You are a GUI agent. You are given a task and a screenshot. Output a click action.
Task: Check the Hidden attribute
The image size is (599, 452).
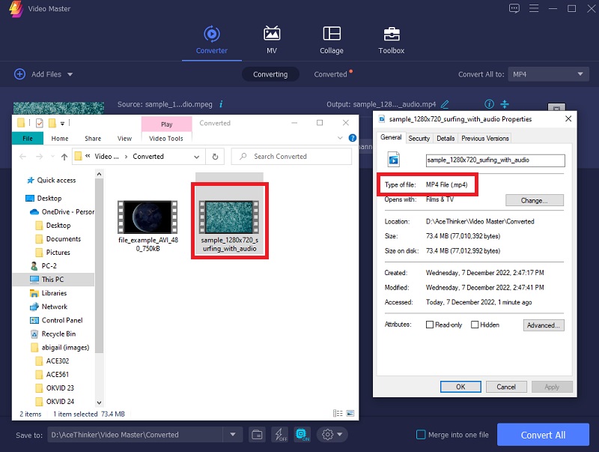[475, 325]
